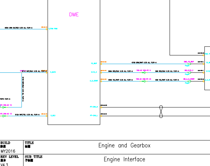Click the green inline connector on YEL/WHT wire
This screenshot has width=210, height=166.
pos(144,81)
